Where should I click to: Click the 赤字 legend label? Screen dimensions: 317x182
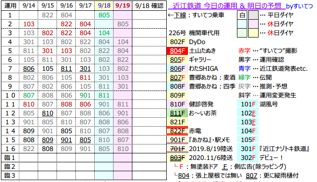click(x=244, y=51)
